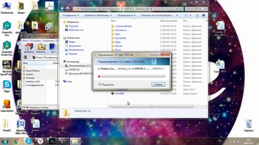Click the change view icon in Explorer toolbar
This screenshot has width=259, height=145.
186,15
